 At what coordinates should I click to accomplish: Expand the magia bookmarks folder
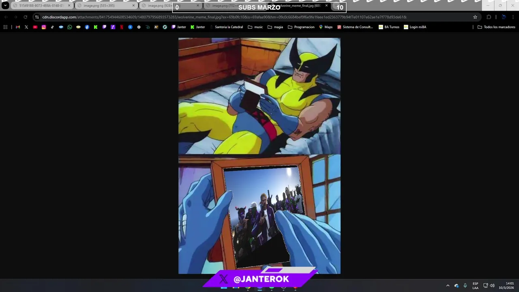(276, 27)
